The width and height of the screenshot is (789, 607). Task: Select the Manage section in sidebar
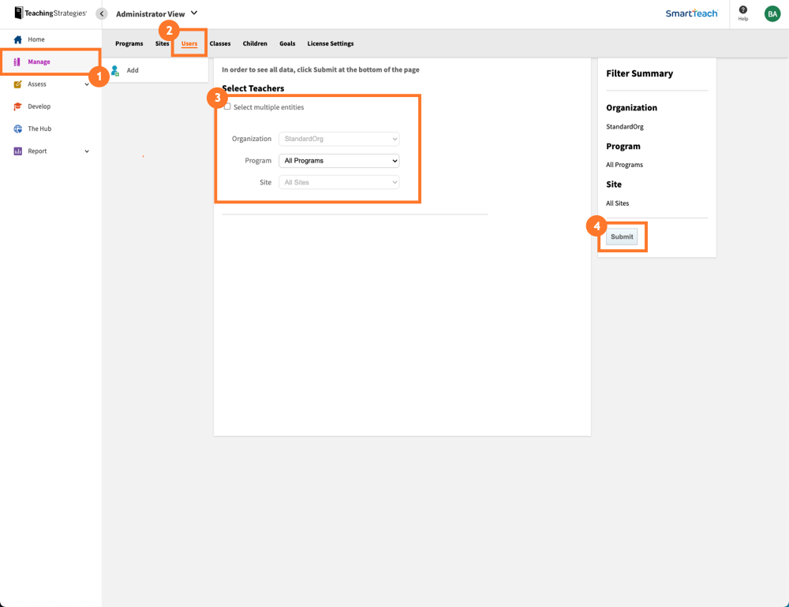[38, 61]
